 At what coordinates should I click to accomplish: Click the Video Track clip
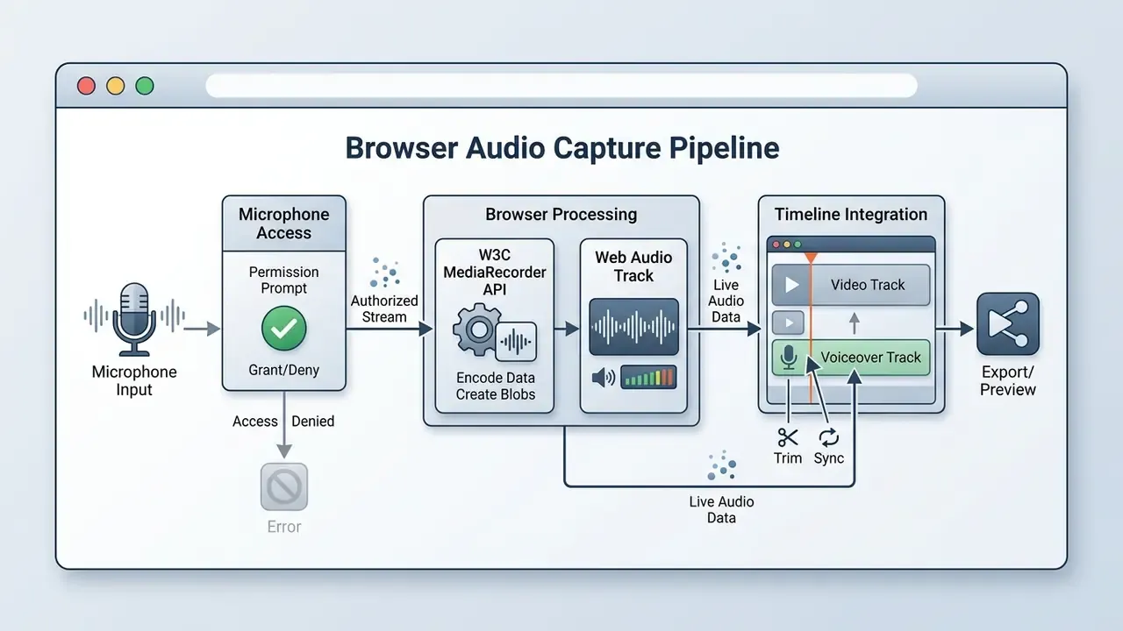[851, 285]
